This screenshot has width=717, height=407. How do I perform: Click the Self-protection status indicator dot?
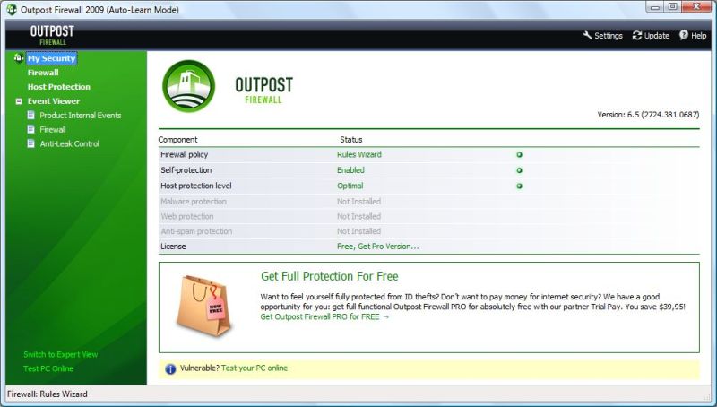click(x=519, y=170)
